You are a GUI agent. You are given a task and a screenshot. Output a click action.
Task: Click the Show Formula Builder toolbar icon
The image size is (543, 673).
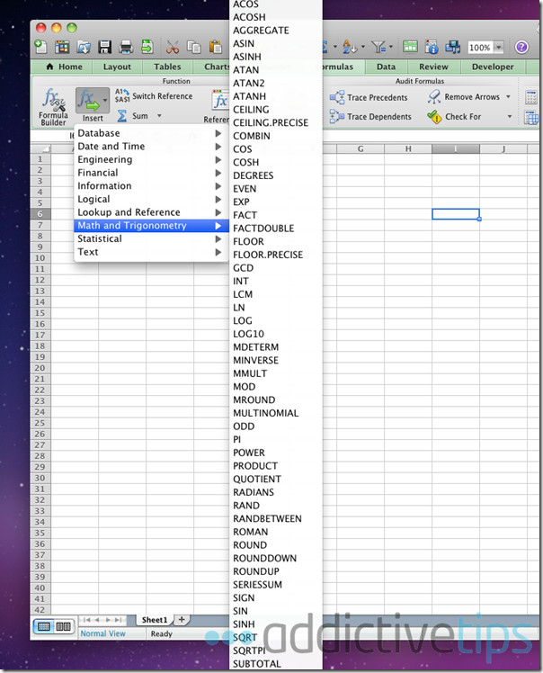tap(410, 47)
